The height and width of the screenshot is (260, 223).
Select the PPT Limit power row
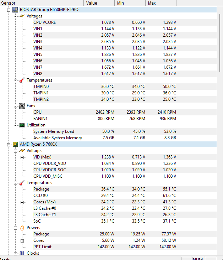42,247
